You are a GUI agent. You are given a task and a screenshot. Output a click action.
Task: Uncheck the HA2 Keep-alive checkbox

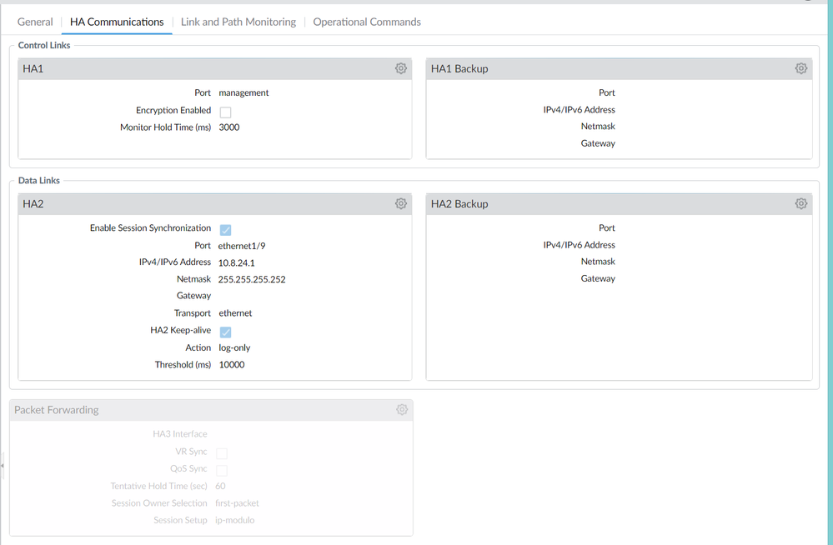(225, 332)
